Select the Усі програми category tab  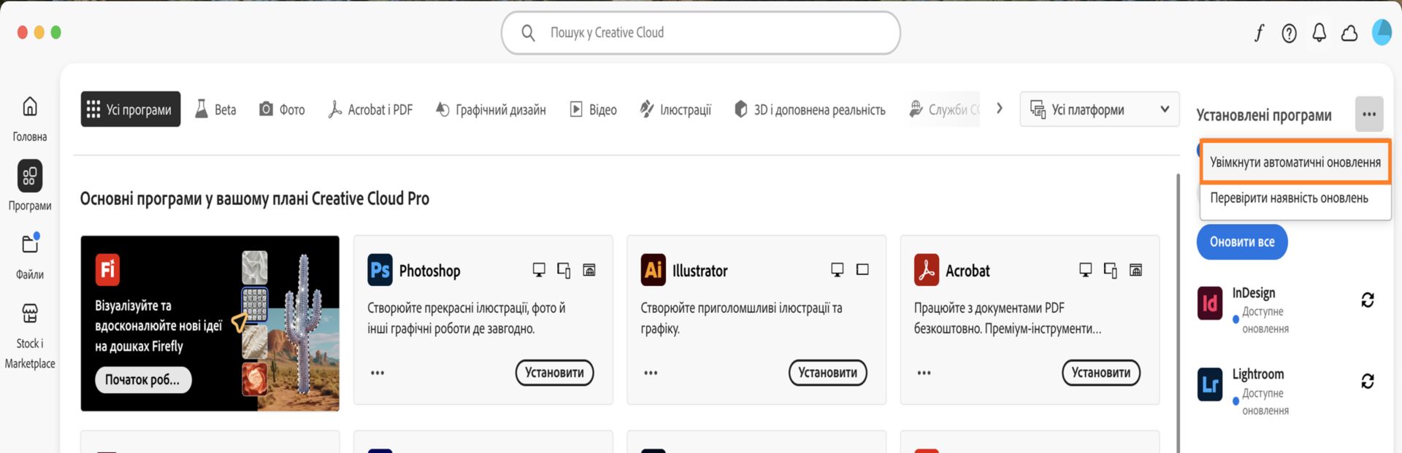tap(130, 109)
